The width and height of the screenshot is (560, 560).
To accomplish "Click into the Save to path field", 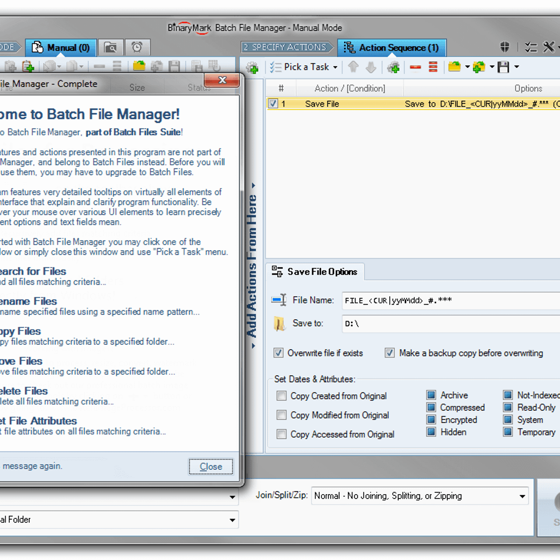I will click(x=451, y=323).
